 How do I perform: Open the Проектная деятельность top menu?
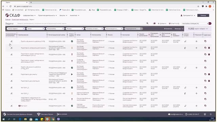click(47, 16)
